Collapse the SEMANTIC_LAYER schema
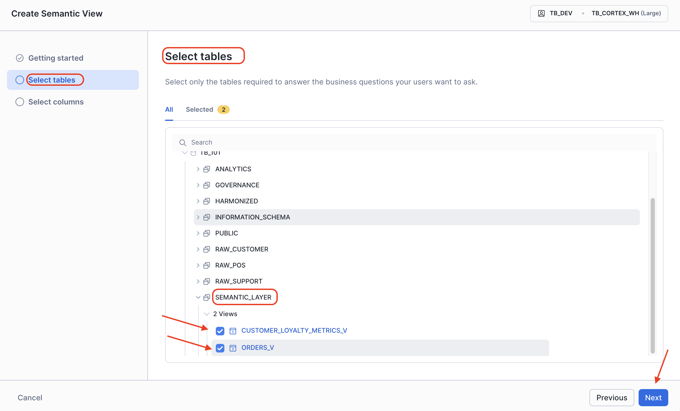 pos(198,297)
